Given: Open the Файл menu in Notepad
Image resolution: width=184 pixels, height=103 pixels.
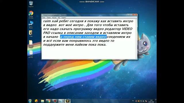Looking at the screenshot, I should click(x=44, y=18).
